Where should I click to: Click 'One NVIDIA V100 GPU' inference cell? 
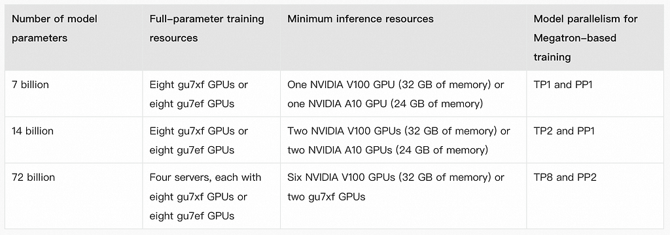pyautogui.click(x=403, y=94)
